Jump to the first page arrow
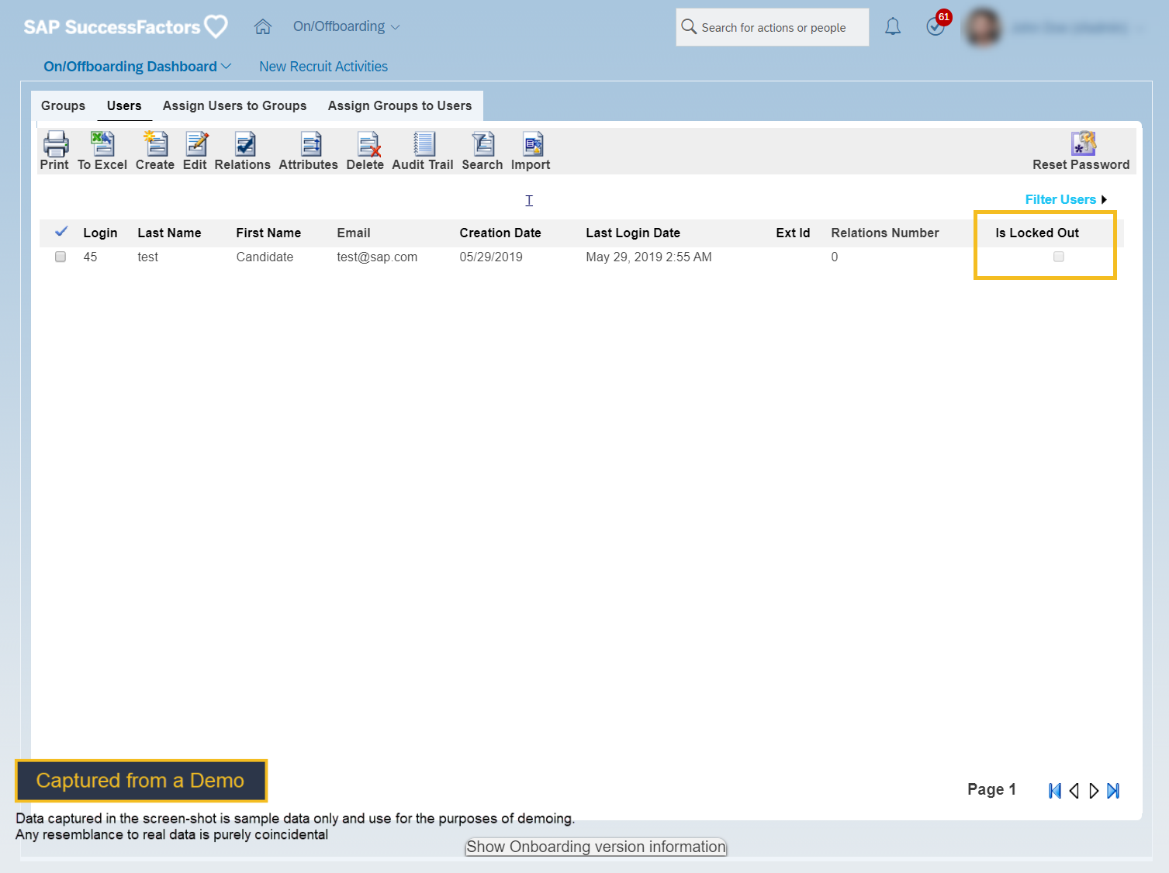 coord(1055,791)
